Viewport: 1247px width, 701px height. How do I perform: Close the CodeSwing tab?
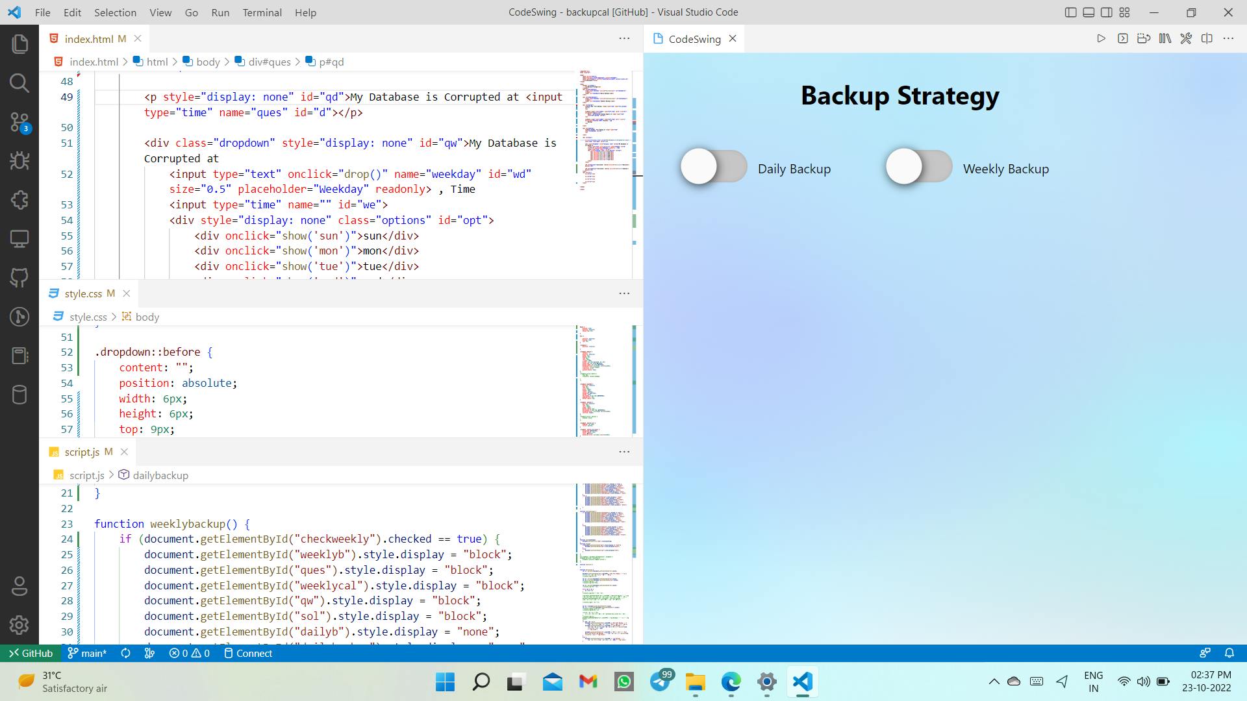[733, 39]
